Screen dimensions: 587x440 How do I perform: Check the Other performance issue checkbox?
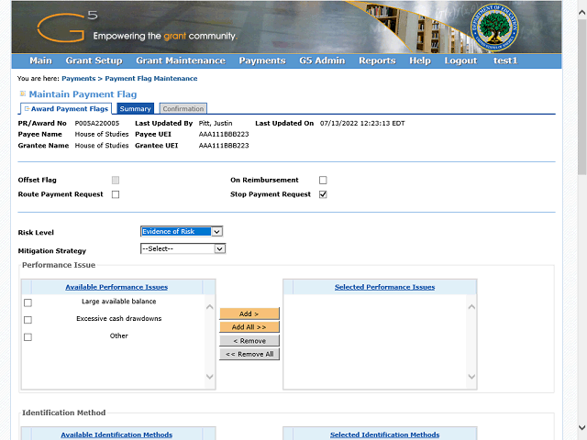28,337
